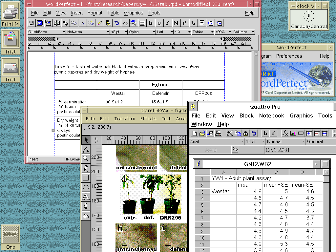
Task: Click the Print icon in Quattro Pro
Action: pos(218,133)
